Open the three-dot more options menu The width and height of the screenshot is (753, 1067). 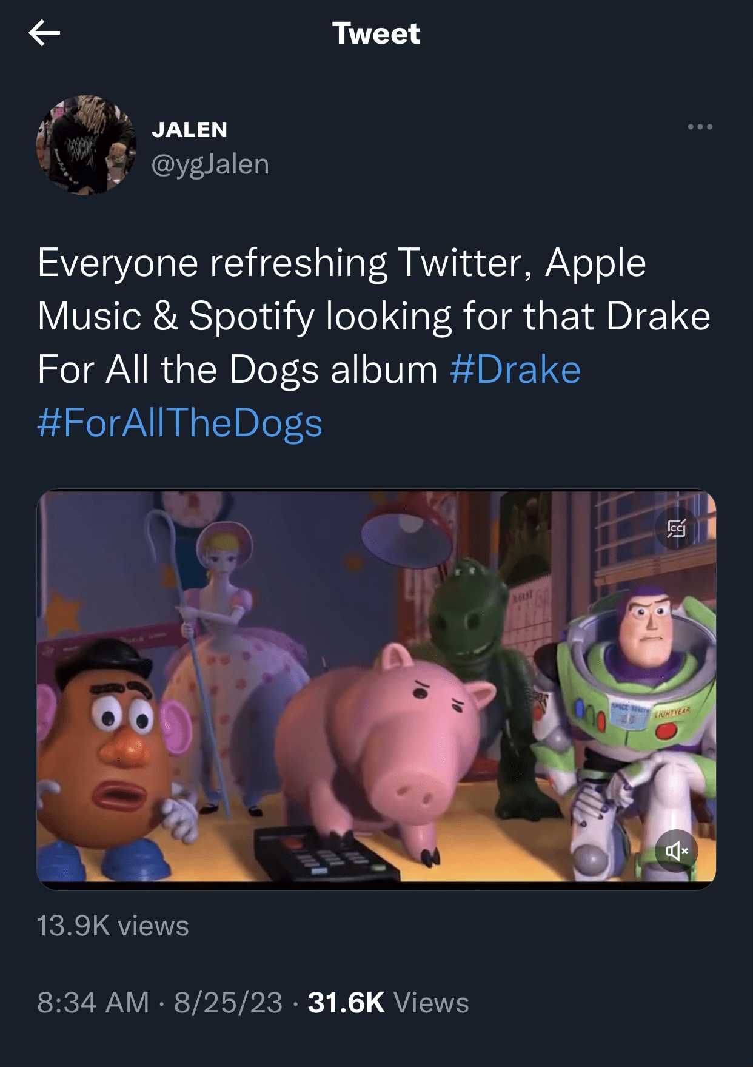[x=700, y=127]
